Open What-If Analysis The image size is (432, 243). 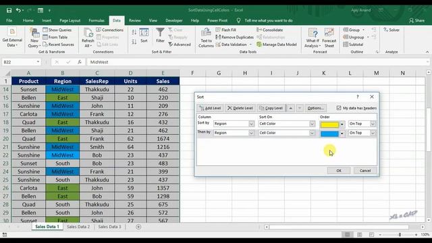313,38
